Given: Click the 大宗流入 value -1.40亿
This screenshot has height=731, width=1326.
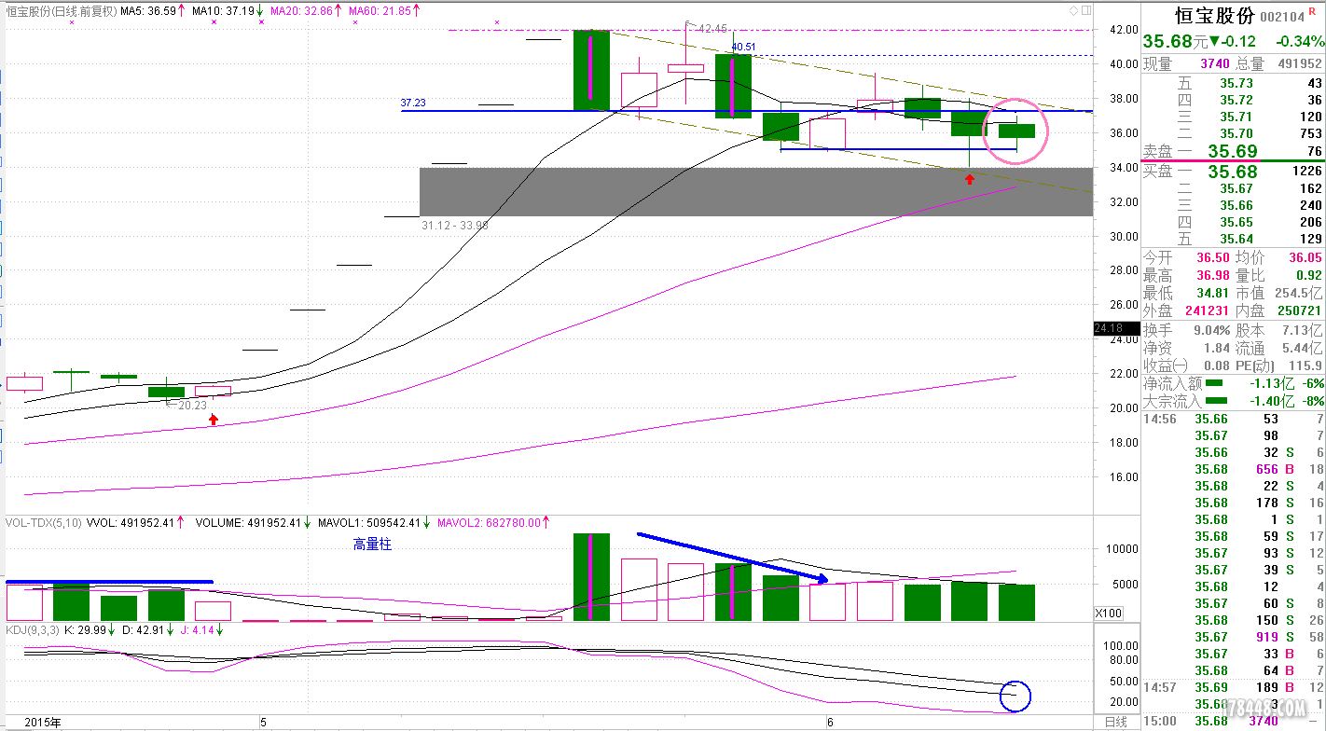Looking at the screenshot, I should (1274, 401).
